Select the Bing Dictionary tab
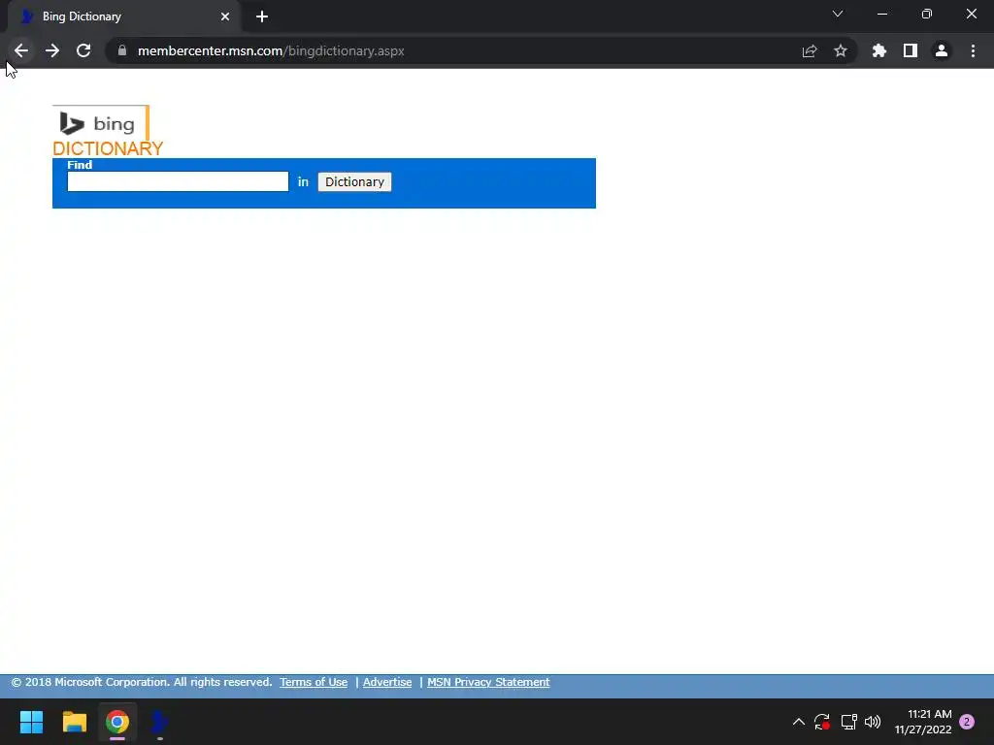 (124, 16)
